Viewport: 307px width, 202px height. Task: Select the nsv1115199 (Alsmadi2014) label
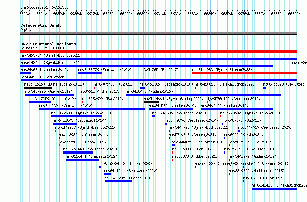(83, 142)
